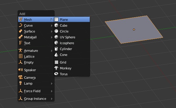Add a Speaker via label
The width and height of the screenshot is (176, 108).
30,70
